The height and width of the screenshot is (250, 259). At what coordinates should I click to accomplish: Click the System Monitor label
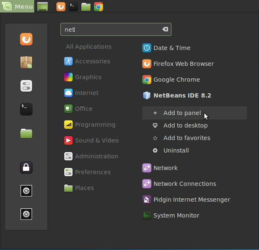click(x=176, y=215)
